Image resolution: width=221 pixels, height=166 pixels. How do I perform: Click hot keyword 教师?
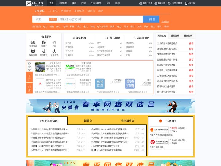click(166, 26)
